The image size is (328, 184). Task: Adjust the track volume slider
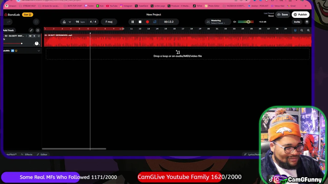pos(22,44)
